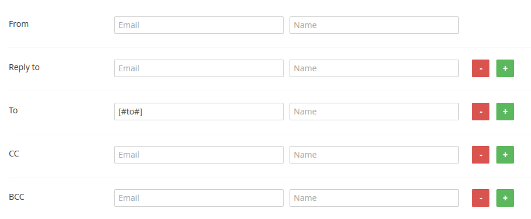
Task: Select the CC Name field
Action: pyautogui.click(x=374, y=155)
